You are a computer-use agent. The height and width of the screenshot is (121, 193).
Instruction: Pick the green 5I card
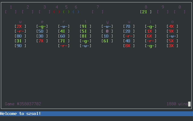pyautogui.click(x=86, y=31)
